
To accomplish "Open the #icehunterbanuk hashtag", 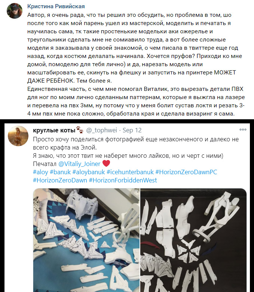I will coord(130,172).
